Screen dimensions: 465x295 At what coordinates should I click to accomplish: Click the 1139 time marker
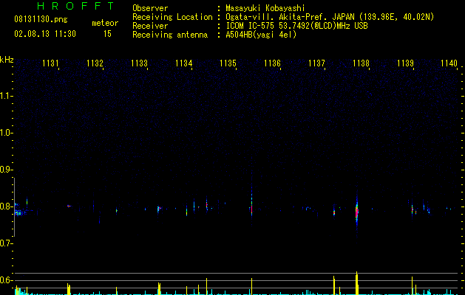405,63
